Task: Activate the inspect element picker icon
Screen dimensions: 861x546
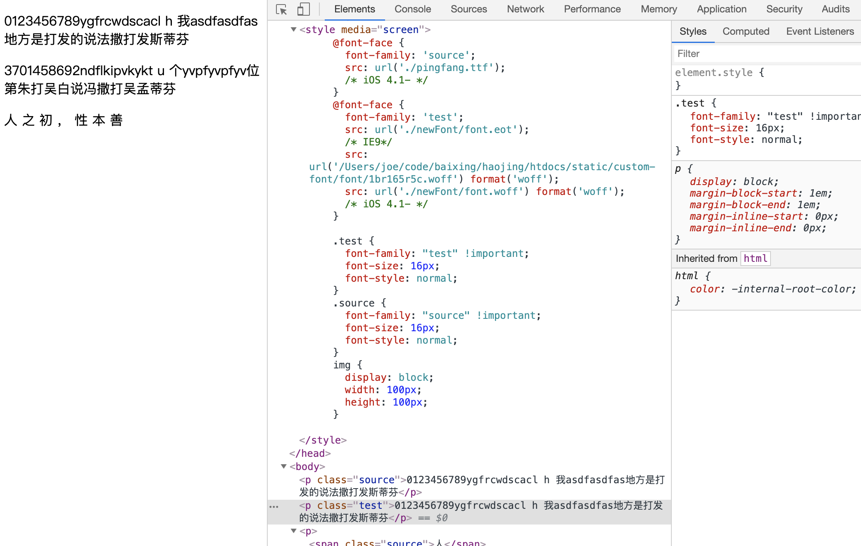Action: [281, 9]
